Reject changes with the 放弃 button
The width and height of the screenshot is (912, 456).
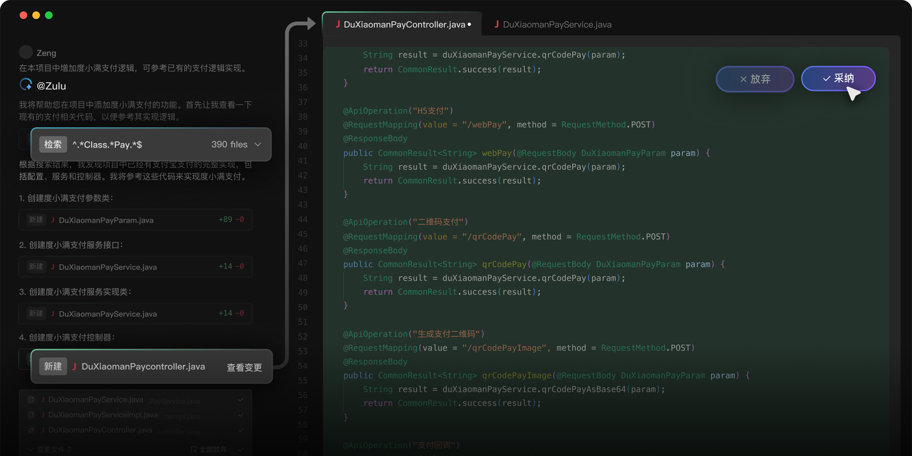[755, 79]
